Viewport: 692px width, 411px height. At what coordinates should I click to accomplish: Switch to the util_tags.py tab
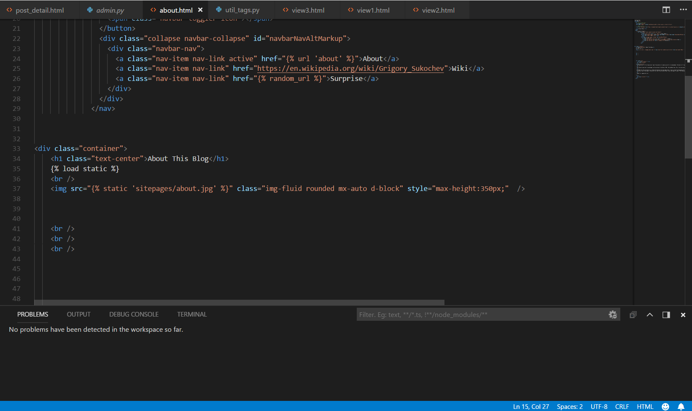(242, 10)
